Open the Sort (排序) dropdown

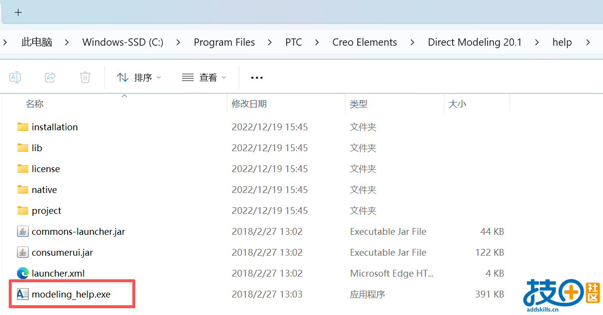(139, 77)
